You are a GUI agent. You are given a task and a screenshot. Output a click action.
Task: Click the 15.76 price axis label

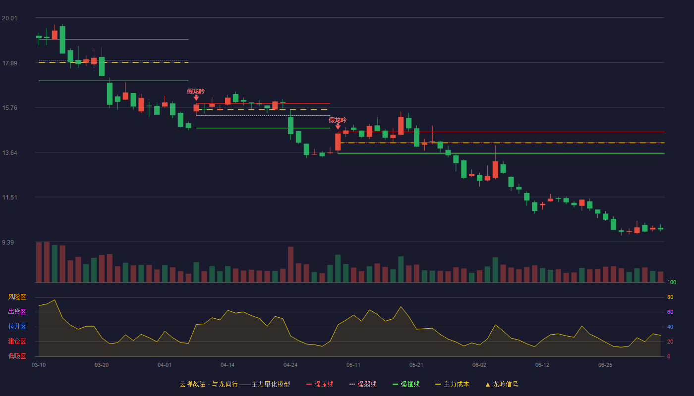point(9,108)
